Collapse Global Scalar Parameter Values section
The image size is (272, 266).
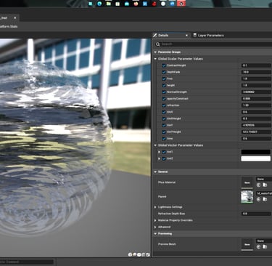click(x=155, y=59)
